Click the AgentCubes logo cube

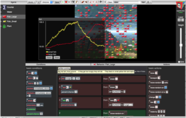coord(180,5)
